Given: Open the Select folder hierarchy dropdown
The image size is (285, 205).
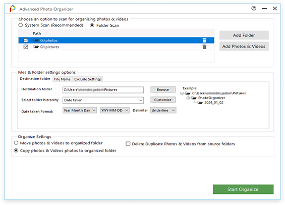Looking at the screenshot, I should click(103, 100).
